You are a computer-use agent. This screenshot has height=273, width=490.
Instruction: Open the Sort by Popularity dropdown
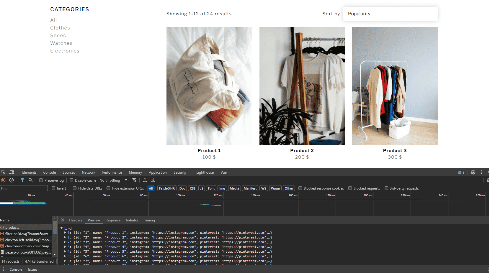(x=390, y=14)
